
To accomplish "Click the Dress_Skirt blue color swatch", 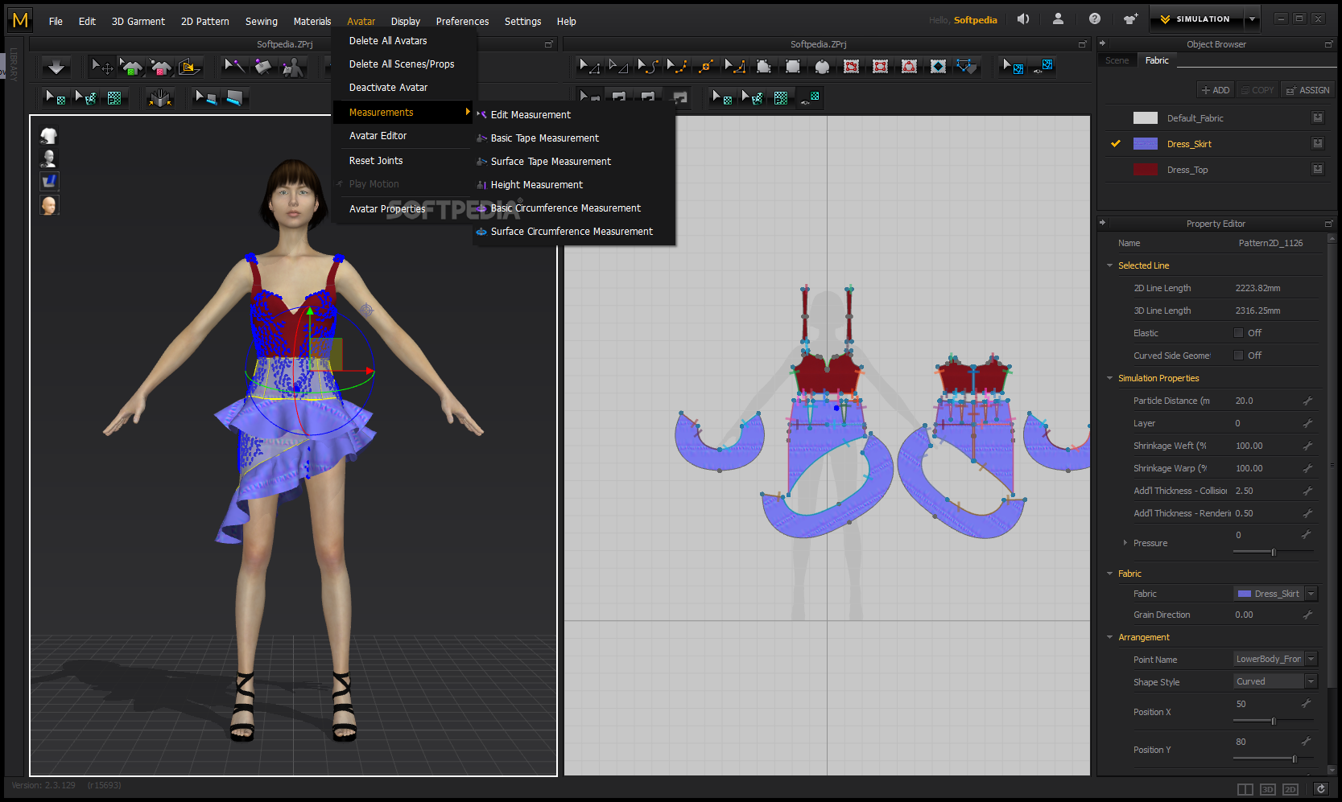I will (1145, 143).
